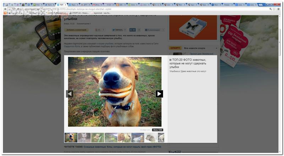
Task: Open the СПОРТ.UA bookmark
Action: 79,13
